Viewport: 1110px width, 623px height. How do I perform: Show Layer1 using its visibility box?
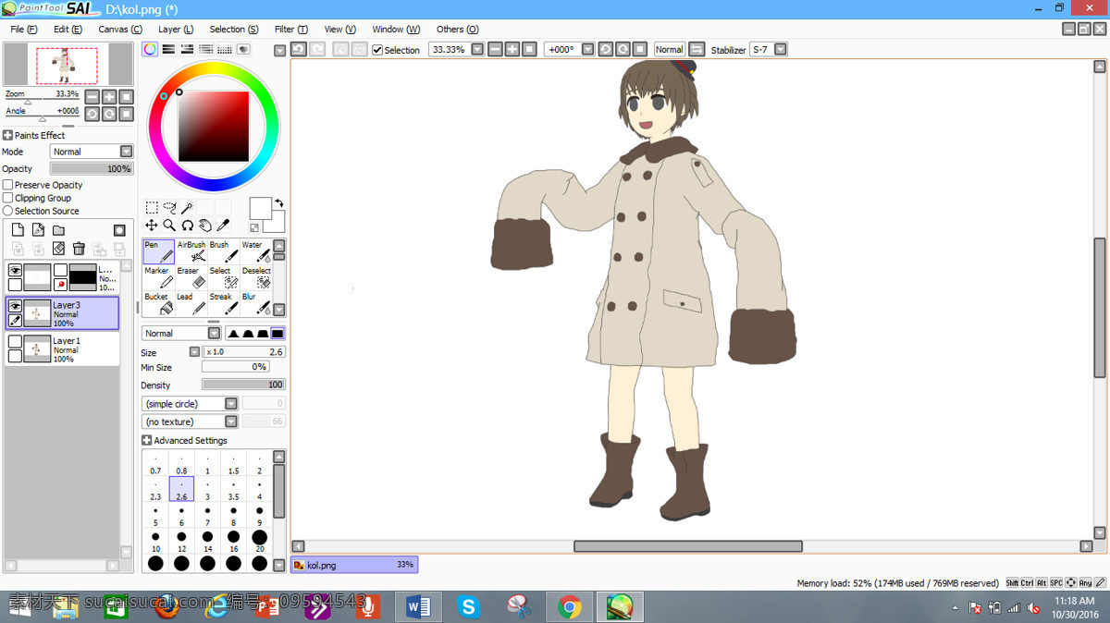[x=15, y=342]
